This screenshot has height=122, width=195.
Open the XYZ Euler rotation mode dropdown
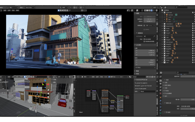click(145, 68)
